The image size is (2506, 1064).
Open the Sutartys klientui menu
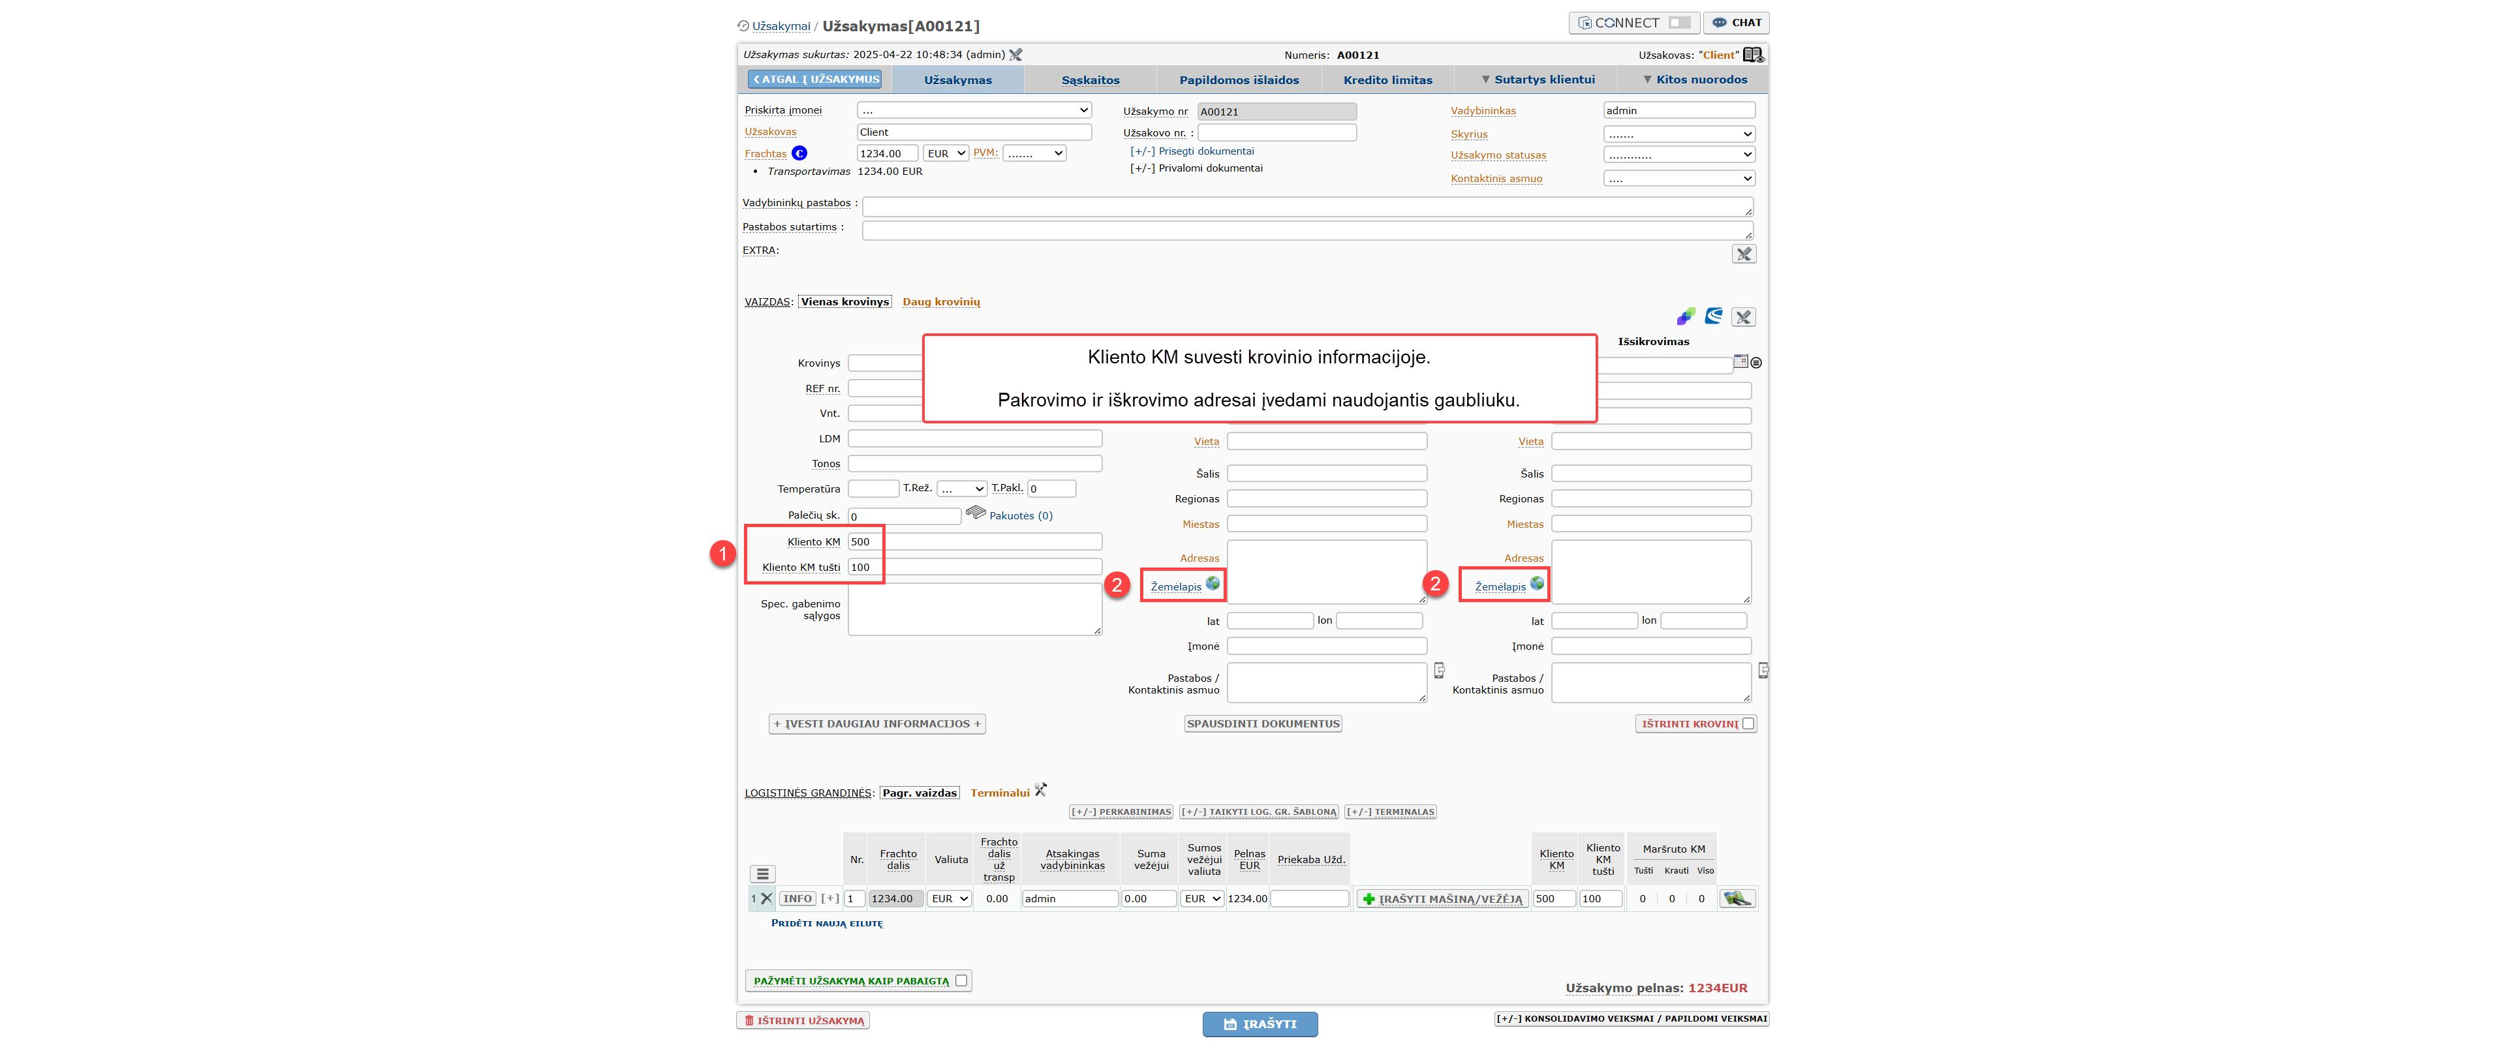point(1537,81)
